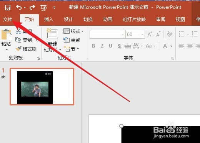Expand the 新建幻灯片 dropdown arrow
Screen dimensions: 200x143
[60, 49]
